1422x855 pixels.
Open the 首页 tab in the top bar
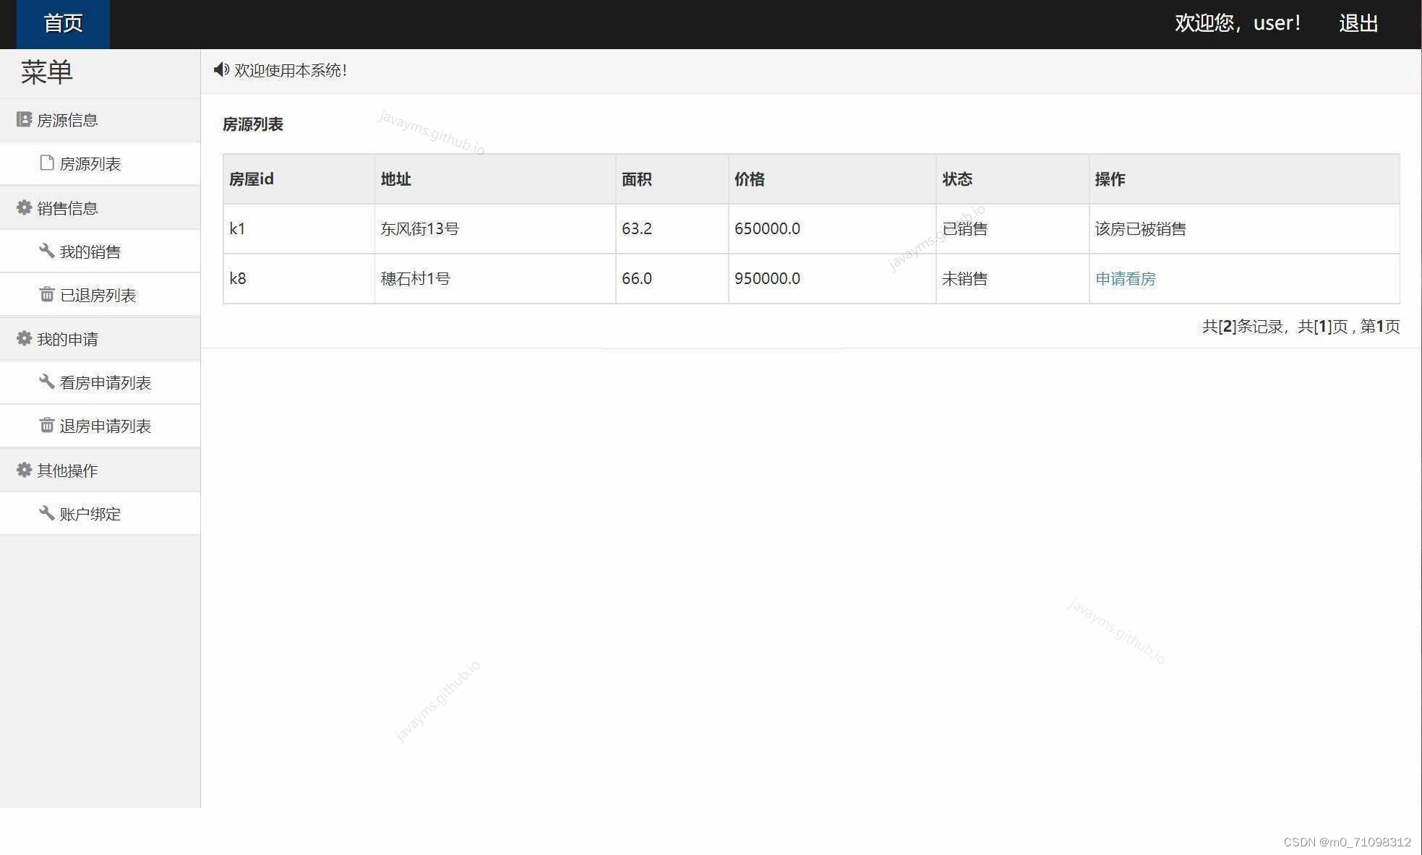pos(63,24)
